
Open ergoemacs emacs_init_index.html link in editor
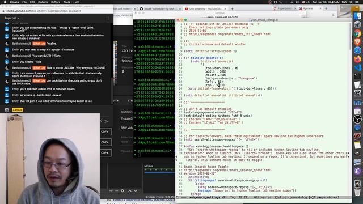(230, 34)
